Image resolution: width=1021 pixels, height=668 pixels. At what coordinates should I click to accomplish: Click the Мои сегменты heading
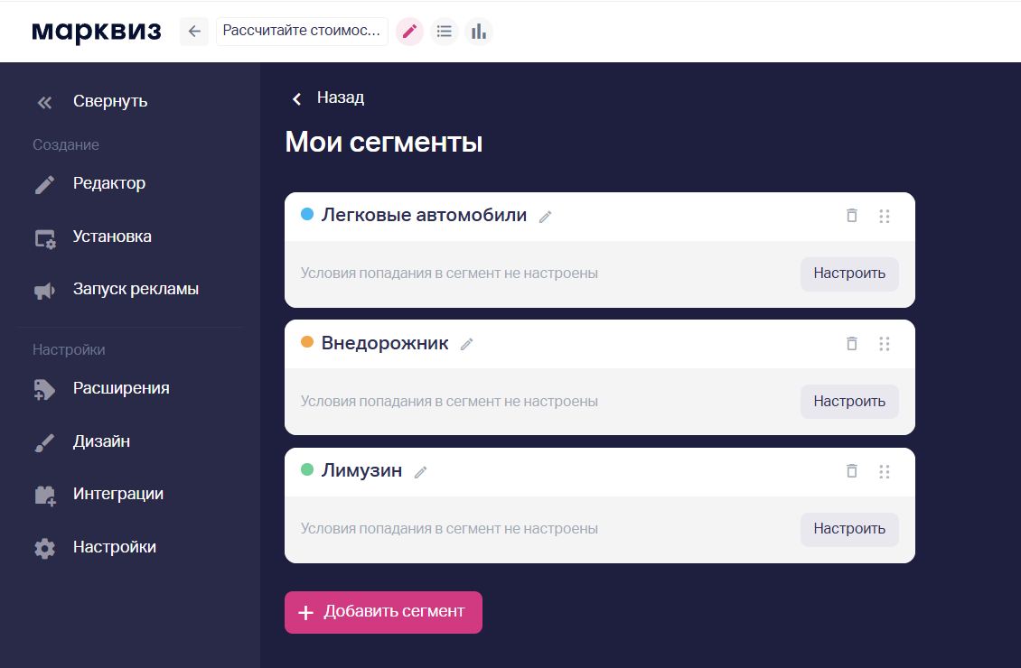(383, 142)
